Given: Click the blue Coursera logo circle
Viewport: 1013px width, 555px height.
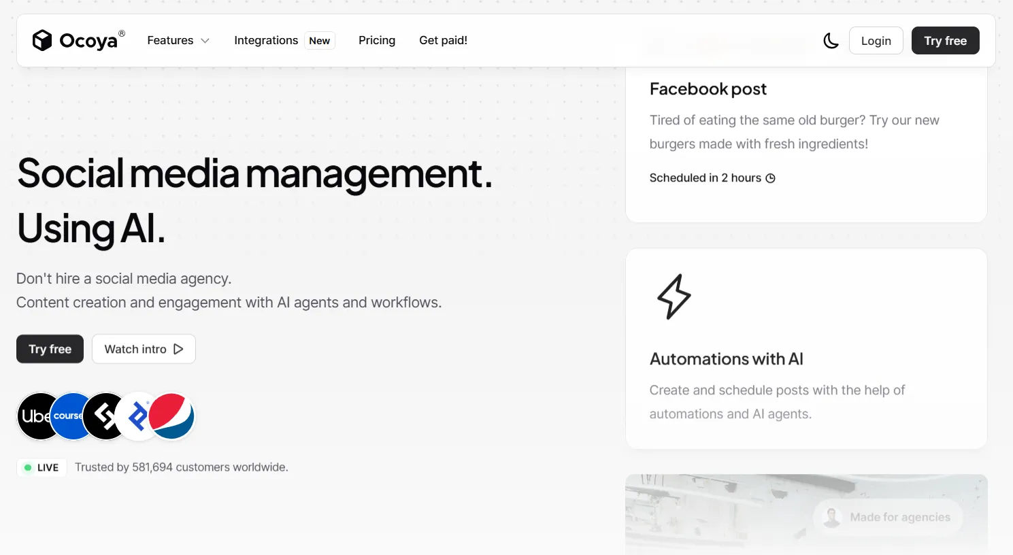Looking at the screenshot, I should [x=69, y=416].
